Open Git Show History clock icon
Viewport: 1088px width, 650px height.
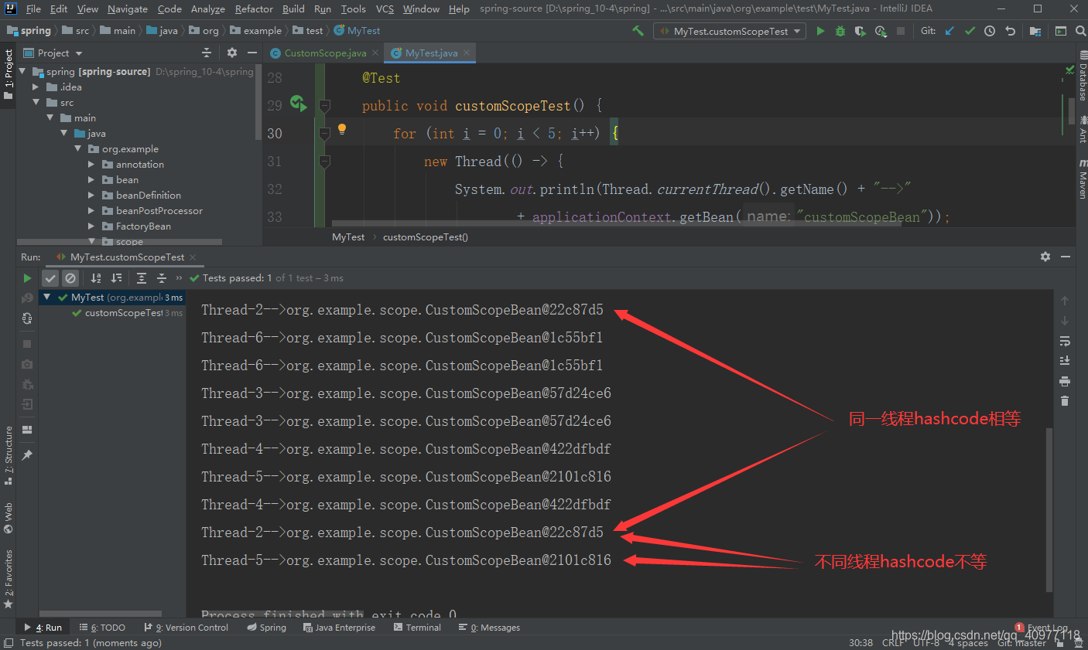pyautogui.click(x=990, y=31)
